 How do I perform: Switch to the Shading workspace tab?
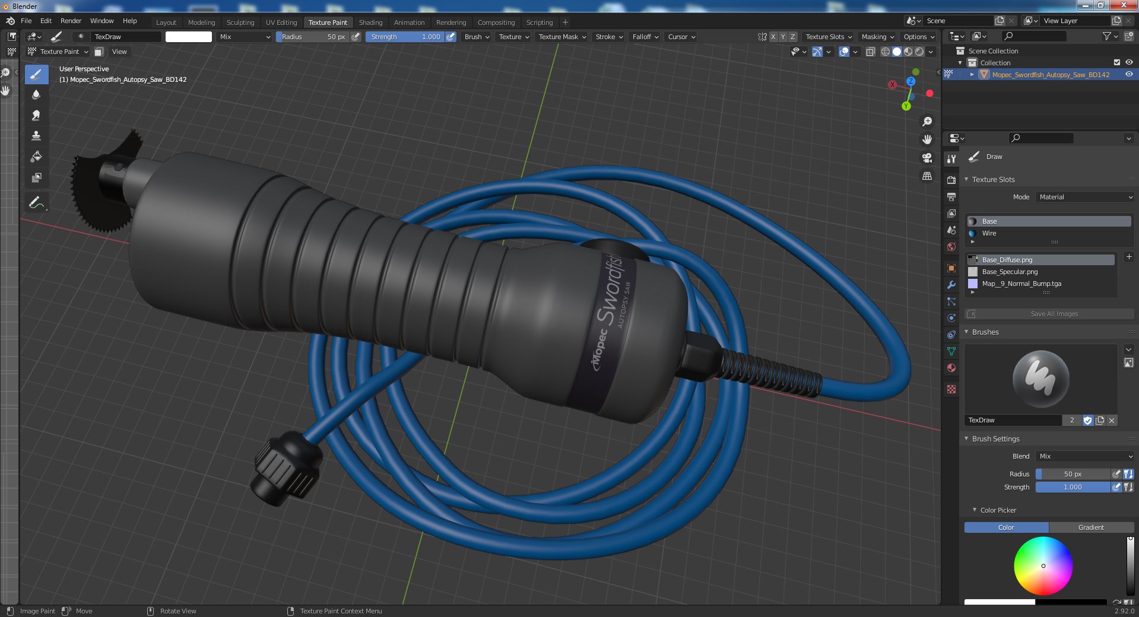coord(370,23)
